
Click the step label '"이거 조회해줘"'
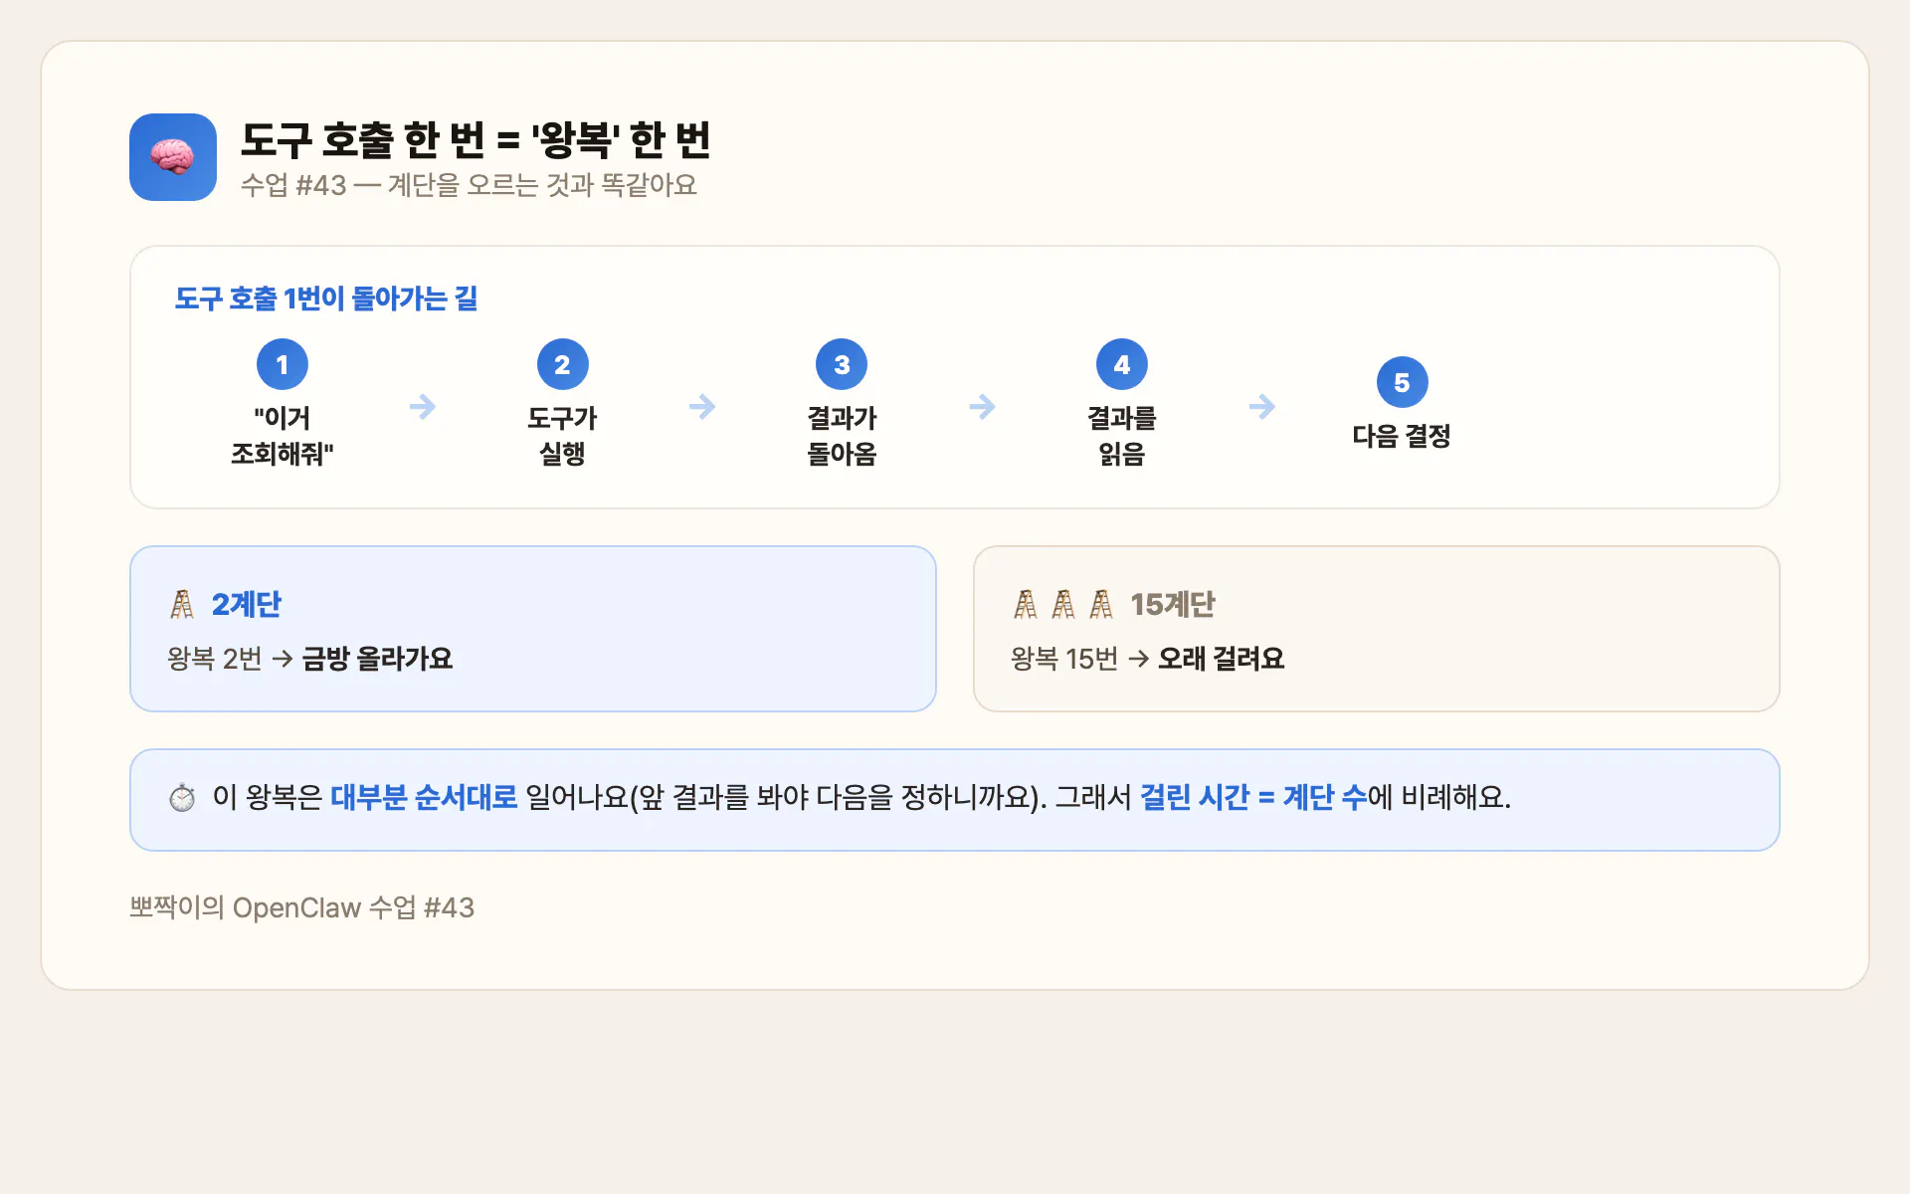[283, 436]
